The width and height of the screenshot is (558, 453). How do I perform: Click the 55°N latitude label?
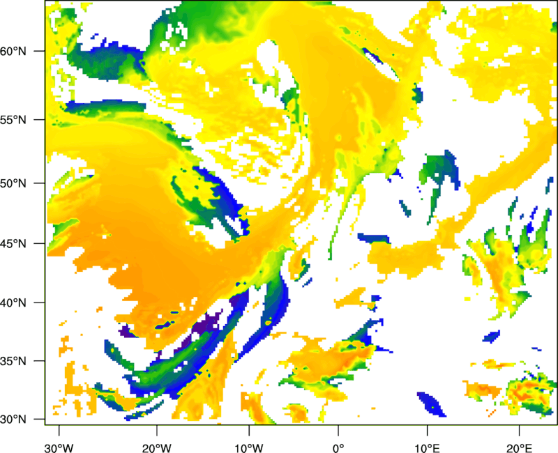pos(13,120)
